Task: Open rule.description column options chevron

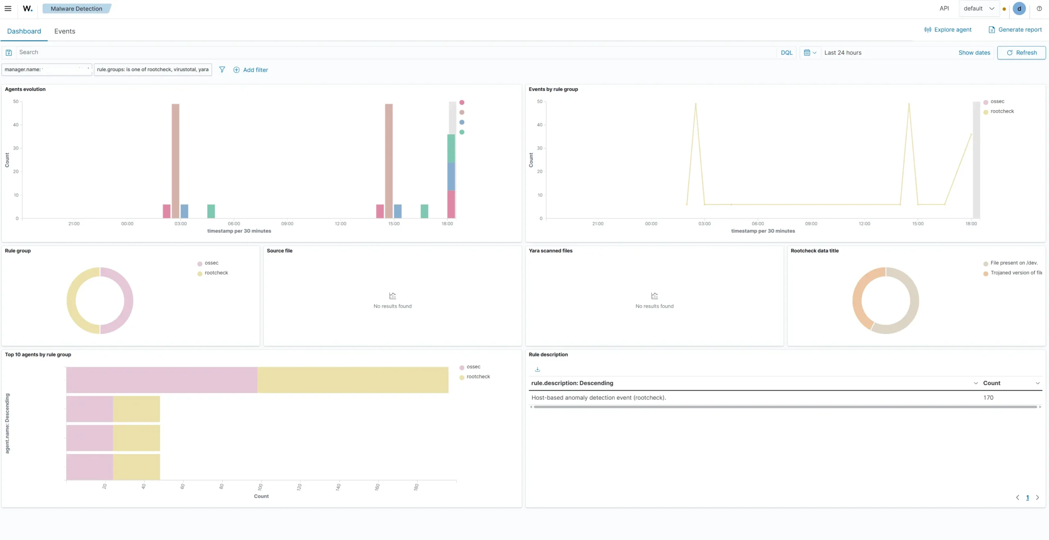Action: (976, 383)
